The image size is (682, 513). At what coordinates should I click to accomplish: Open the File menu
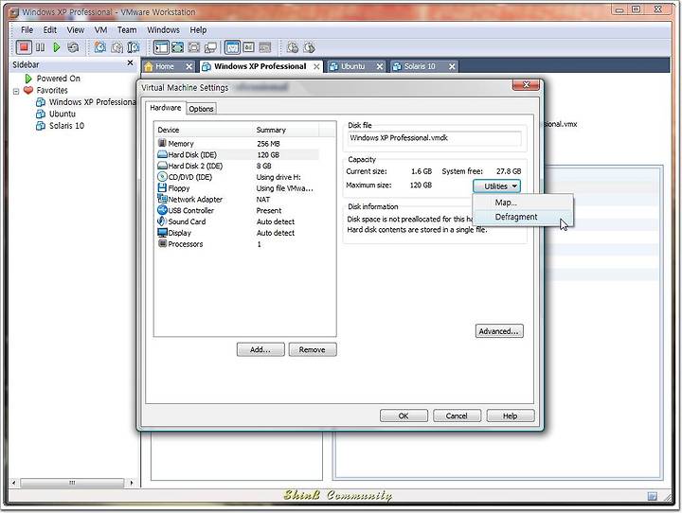pyautogui.click(x=27, y=30)
